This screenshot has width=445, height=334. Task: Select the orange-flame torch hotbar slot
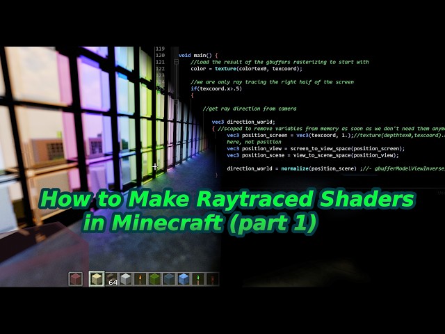click(140, 279)
